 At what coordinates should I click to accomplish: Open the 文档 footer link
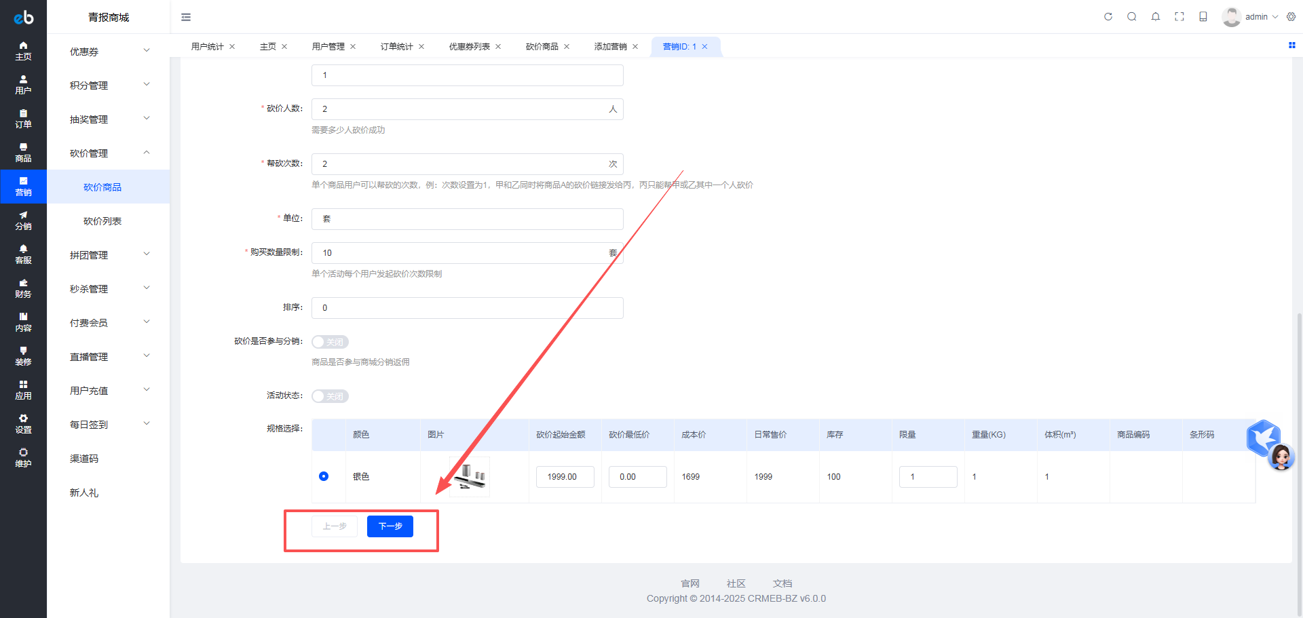coord(782,583)
